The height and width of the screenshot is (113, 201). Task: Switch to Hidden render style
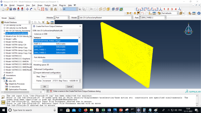click(x=104, y=9)
